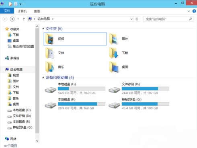
Task: Refresh the current view
Action: 137,19
